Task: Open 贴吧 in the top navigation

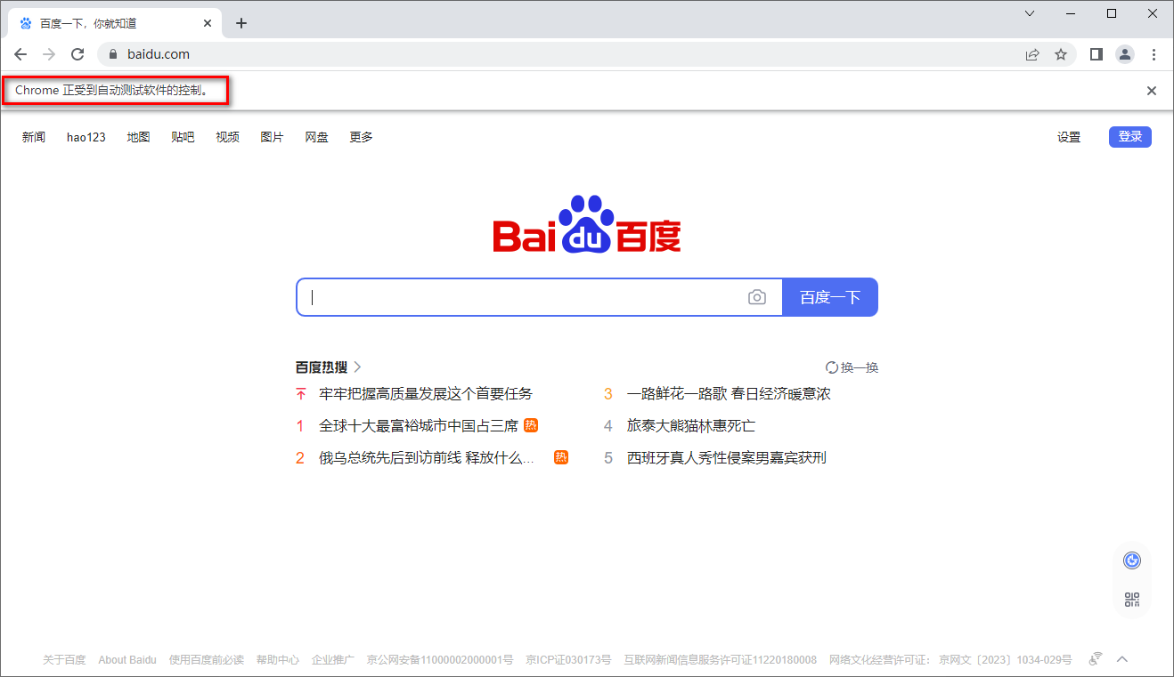Action: point(183,137)
